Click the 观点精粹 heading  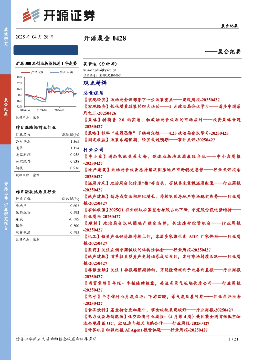(x=95, y=83)
